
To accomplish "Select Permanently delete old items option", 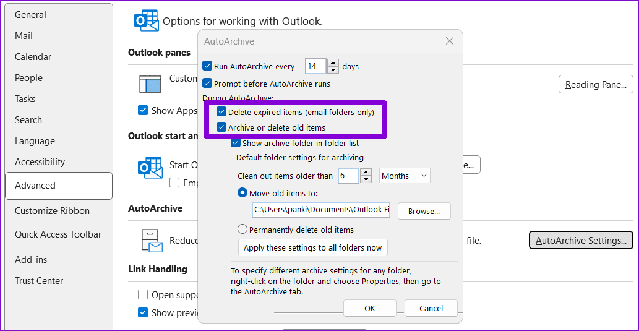I will coord(243,230).
